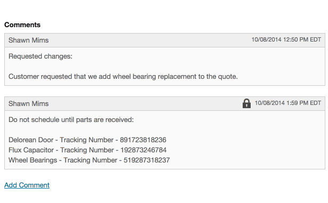The image size is (328, 203).
Task: Click the 1:59 PM EDT timestamp
Action: tap(288, 103)
